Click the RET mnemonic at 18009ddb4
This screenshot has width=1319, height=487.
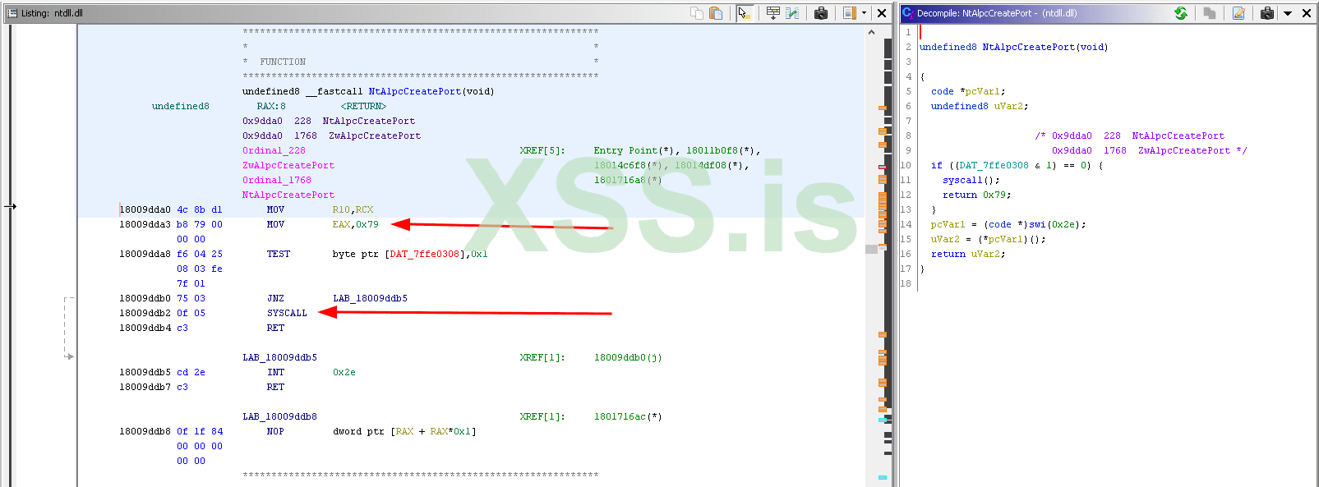coord(275,328)
